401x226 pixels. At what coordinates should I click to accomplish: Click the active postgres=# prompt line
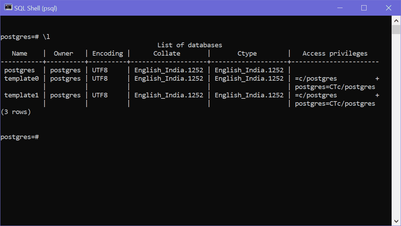(19, 137)
